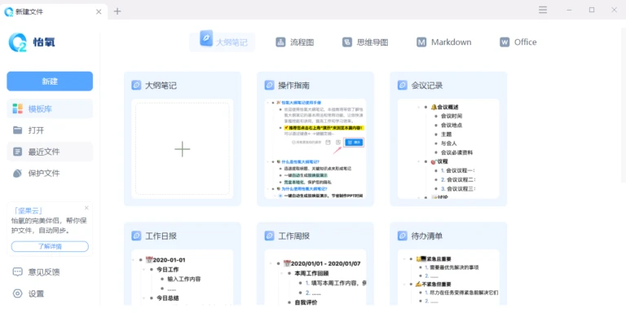Click the 设置 gear icon
626x313 pixels.
tap(17, 293)
